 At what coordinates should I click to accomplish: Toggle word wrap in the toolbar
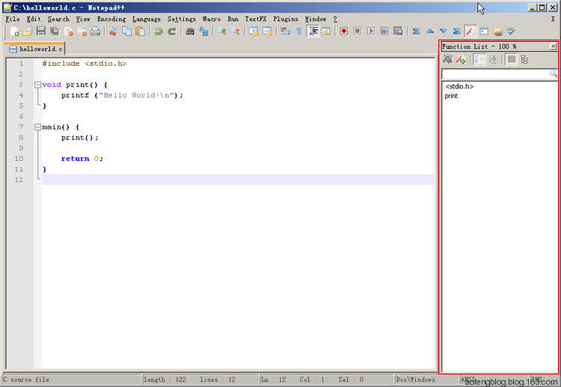(x=285, y=31)
